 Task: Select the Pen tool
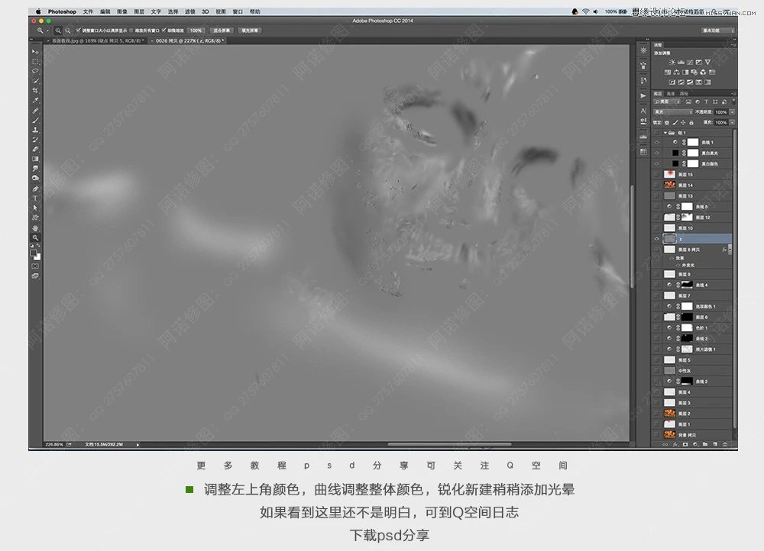coord(35,188)
